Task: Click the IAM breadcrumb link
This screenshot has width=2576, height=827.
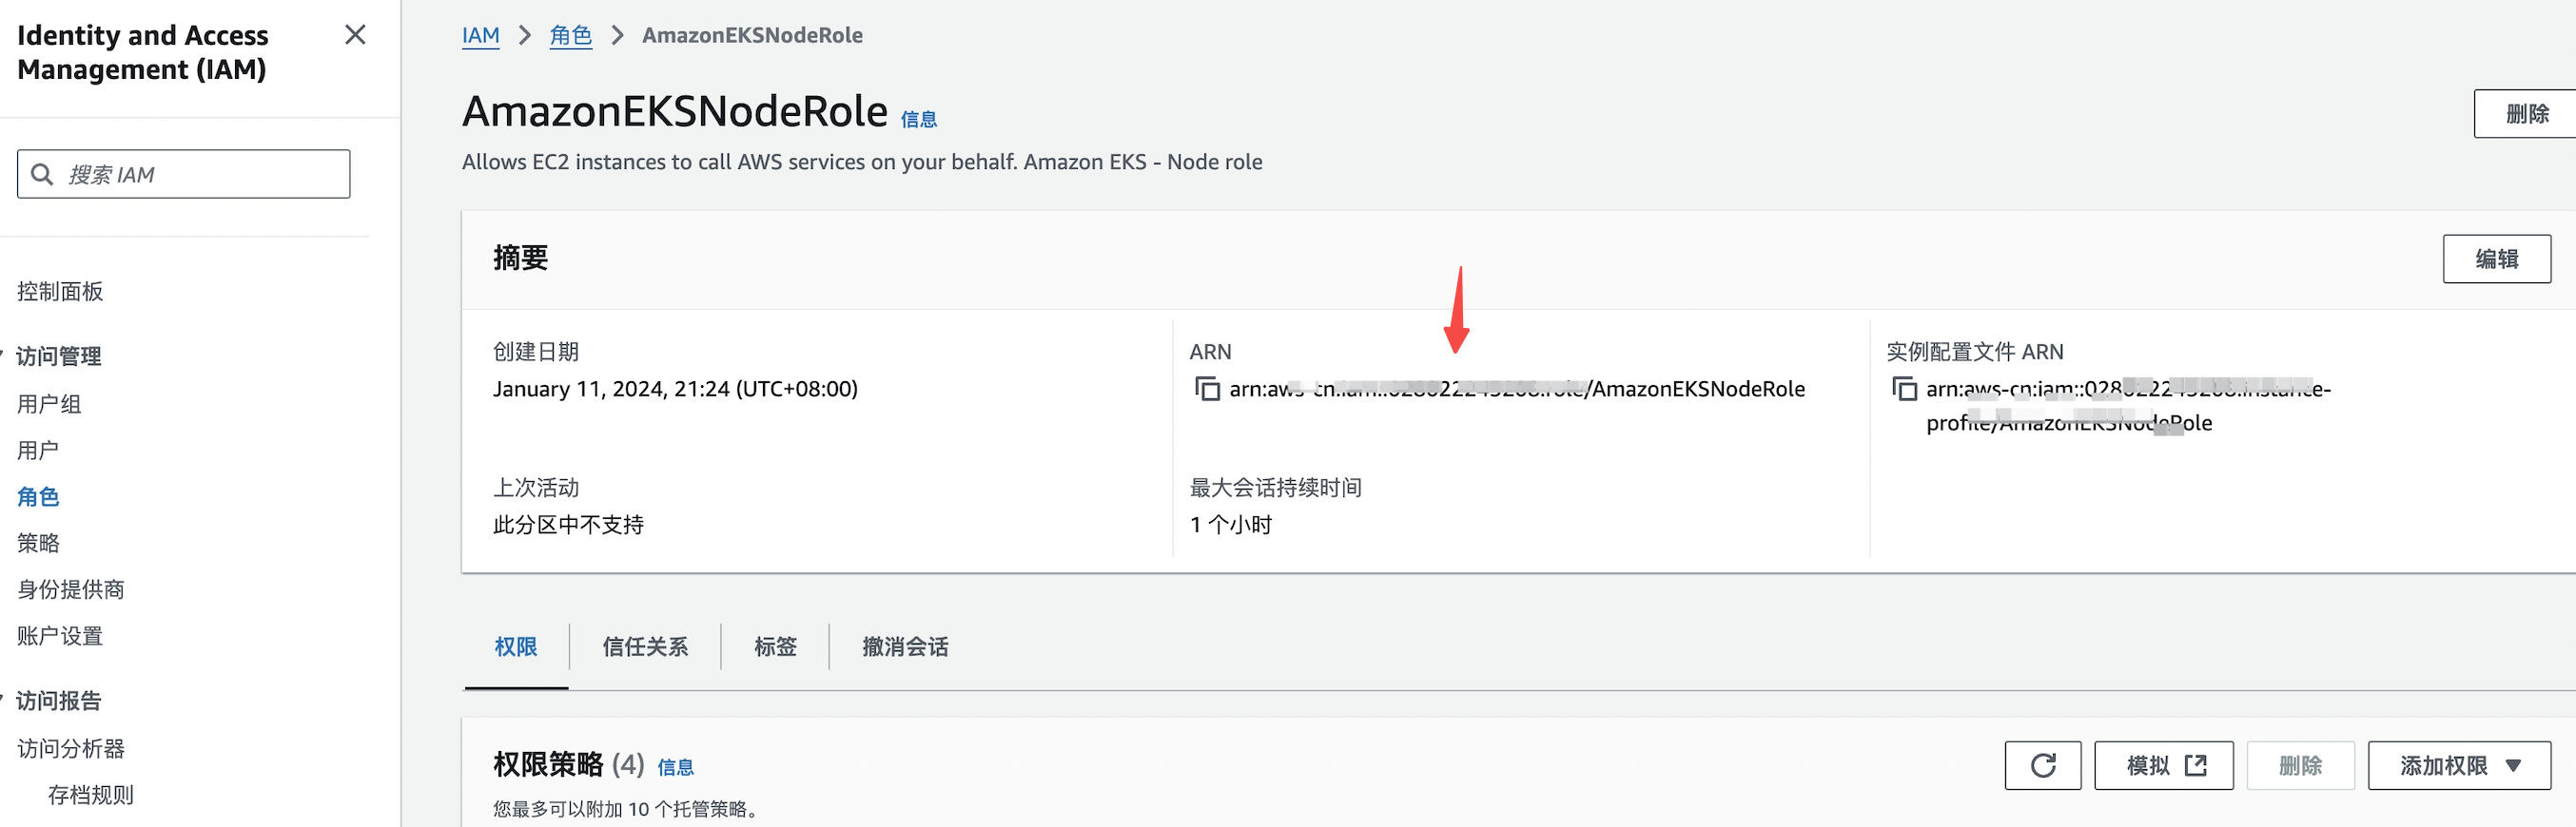Action: [x=480, y=36]
